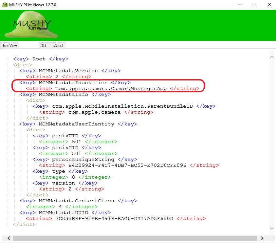Select the MCMMetadataVersion key line

[70, 71]
